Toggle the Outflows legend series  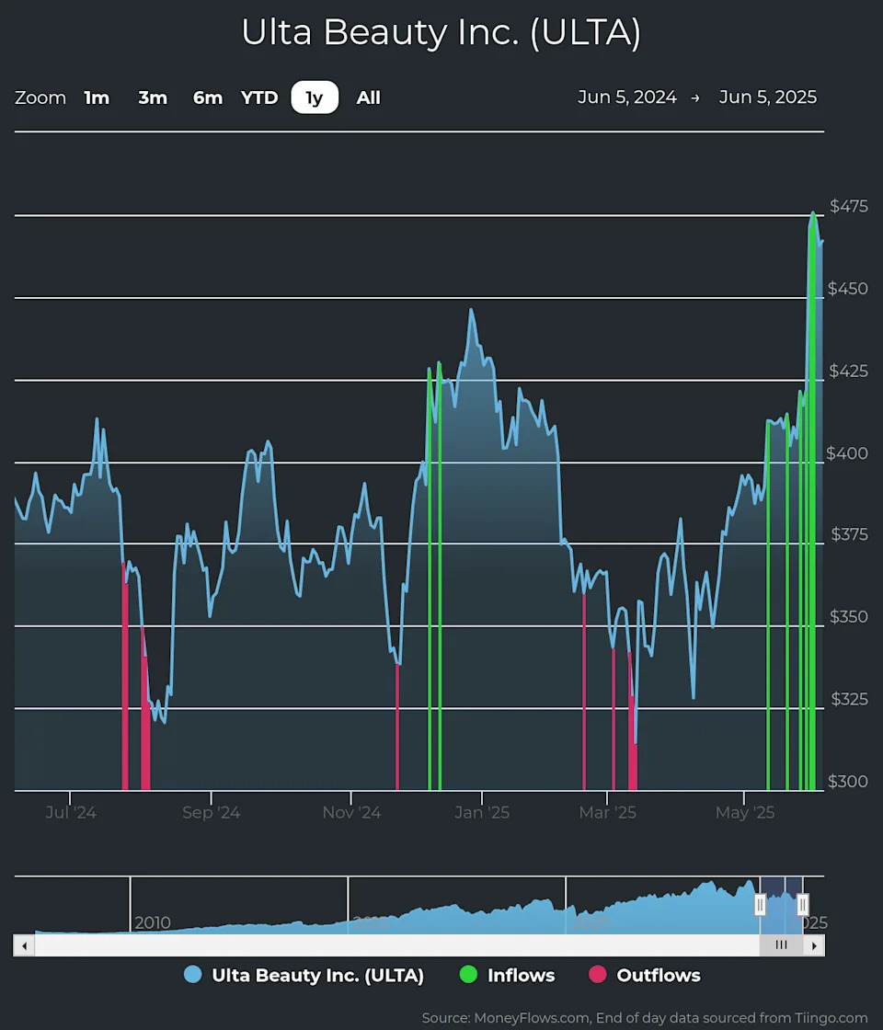pyautogui.click(x=645, y=975)
